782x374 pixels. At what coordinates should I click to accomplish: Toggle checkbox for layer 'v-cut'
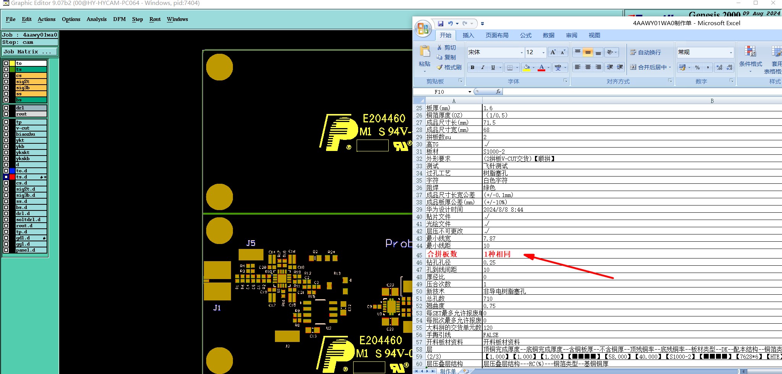6,128
